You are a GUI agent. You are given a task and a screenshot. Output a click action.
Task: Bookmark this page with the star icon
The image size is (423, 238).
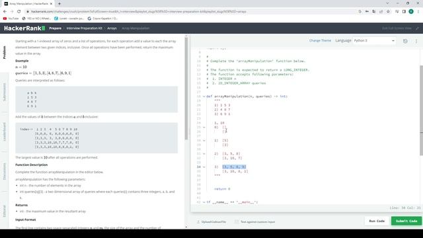coord(388,12)
